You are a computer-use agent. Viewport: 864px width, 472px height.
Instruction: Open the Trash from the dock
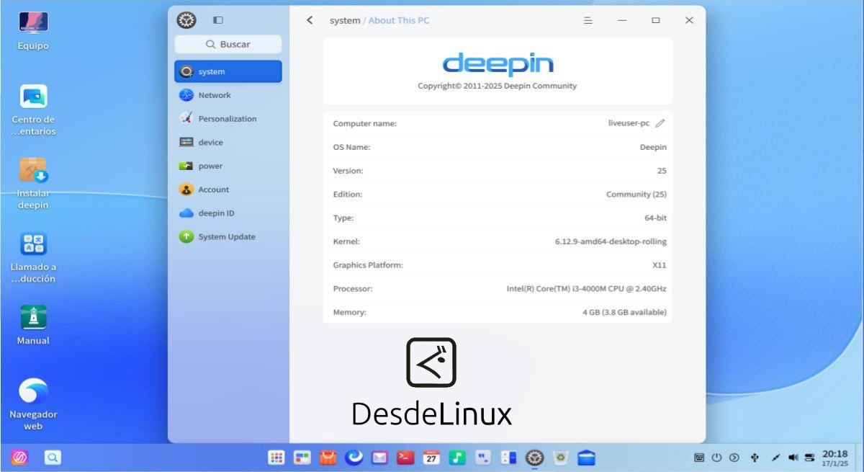tap(559, 457)
